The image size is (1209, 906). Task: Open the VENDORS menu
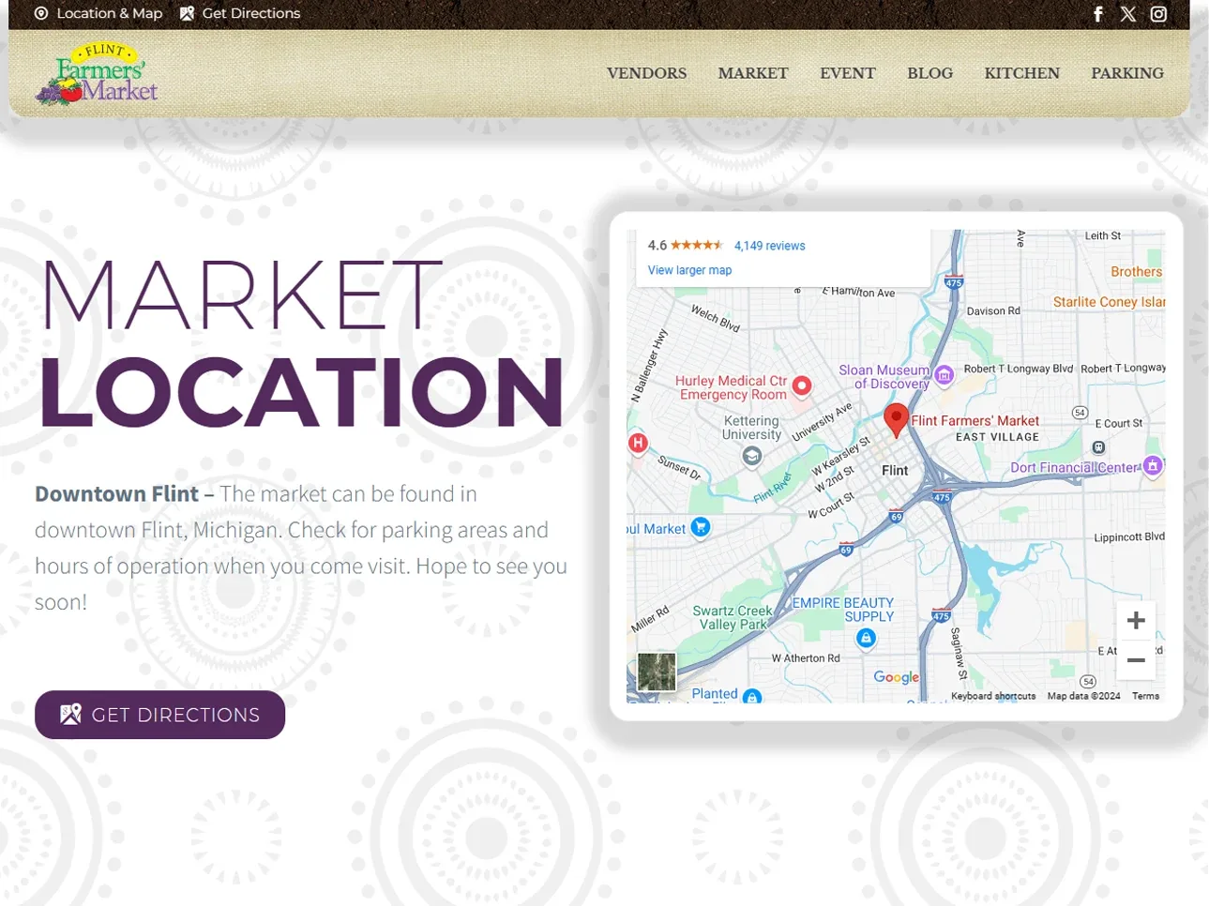pyautogui.click(x=646, y=73)
